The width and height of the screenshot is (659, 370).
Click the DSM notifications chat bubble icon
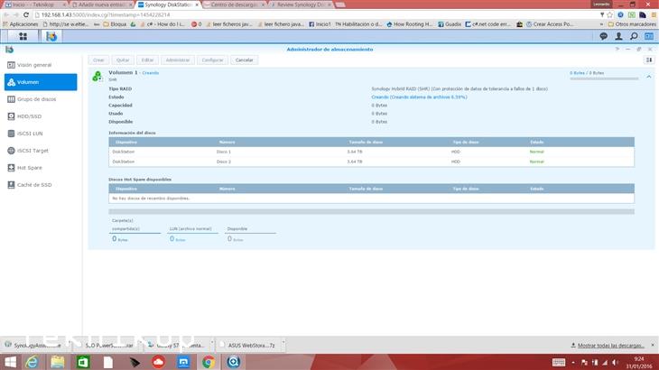(x=603, y=36)
